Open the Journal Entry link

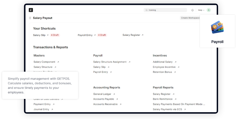tap(42, 109)
